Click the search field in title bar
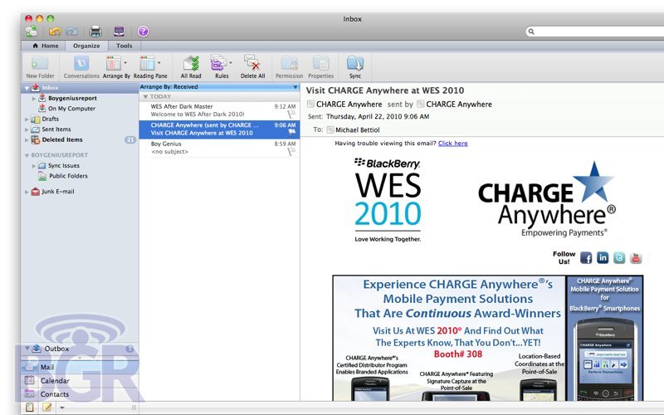 coord(593,32)
